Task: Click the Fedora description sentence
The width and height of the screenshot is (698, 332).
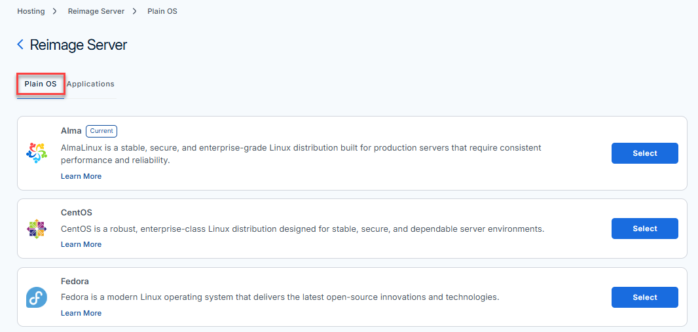Action: click(280, 297)
